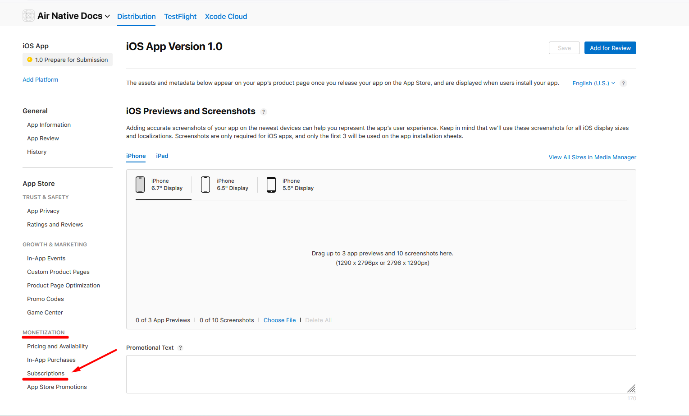Open Promo Codes

45,299
